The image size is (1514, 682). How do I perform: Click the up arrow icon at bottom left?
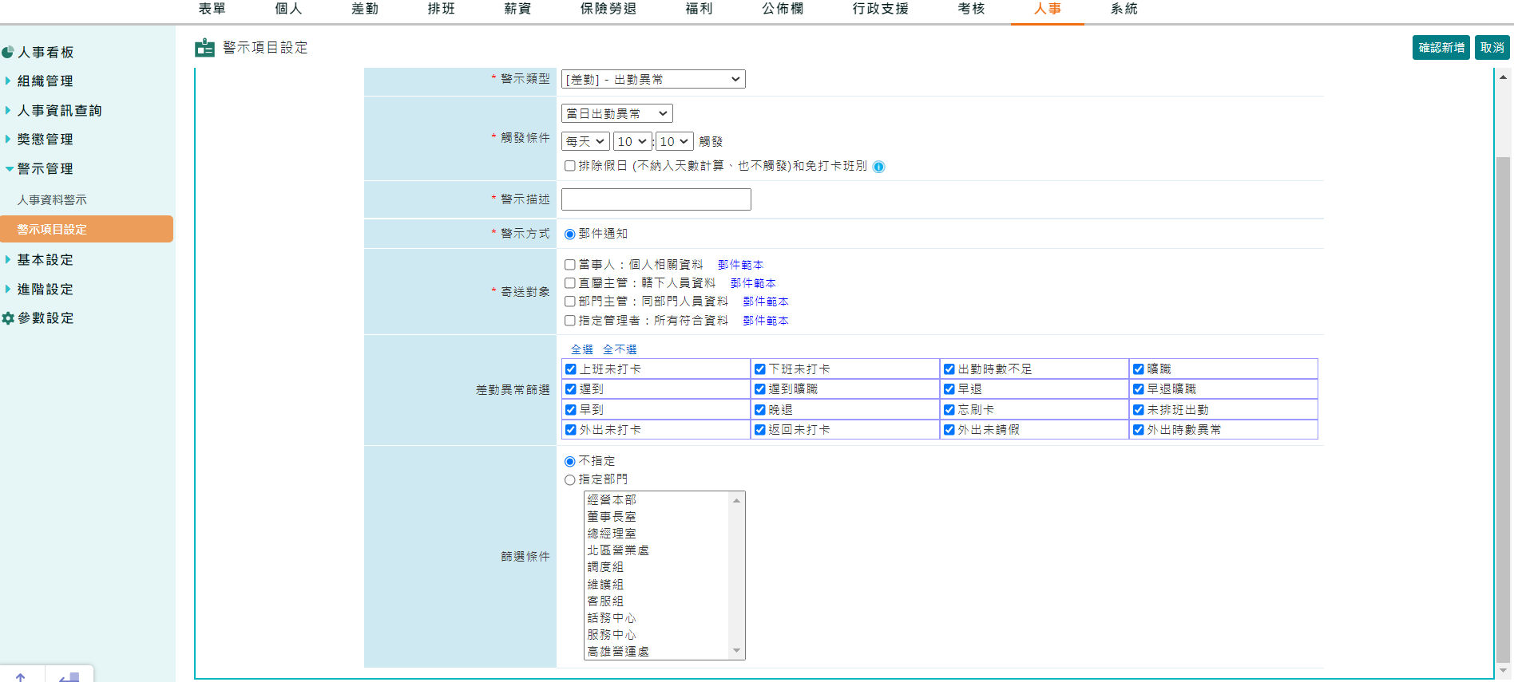21,676
